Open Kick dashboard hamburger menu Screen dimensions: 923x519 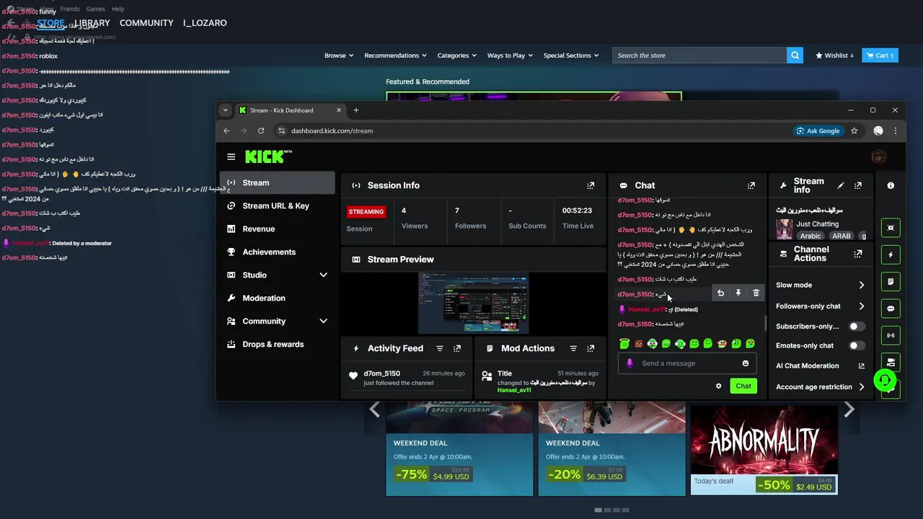click(231, 156)
